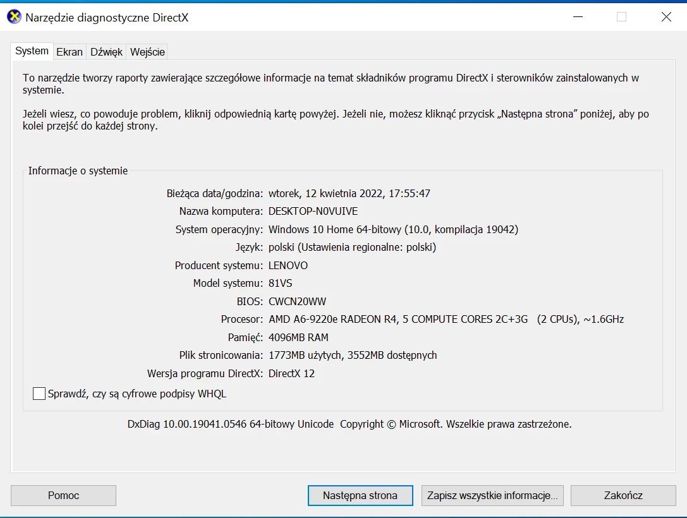The width and height of the screenshot is (687, 518).
Task: Maximize the DirectX diagnostic window
Action: 621,17
